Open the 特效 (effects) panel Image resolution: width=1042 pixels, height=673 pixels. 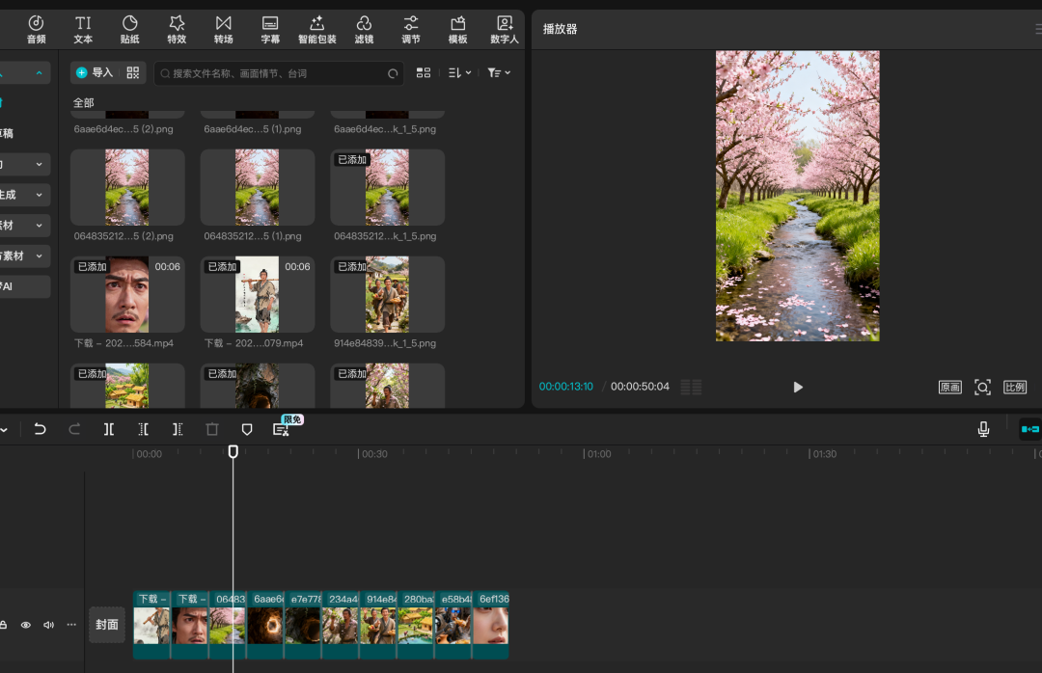(x=177, y=29)
